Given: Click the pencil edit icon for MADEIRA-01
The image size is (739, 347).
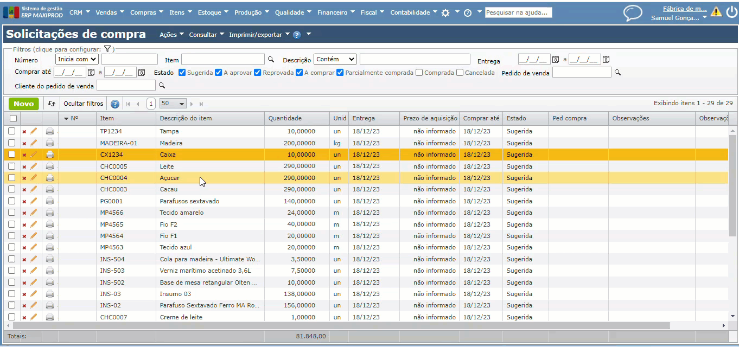Looking at the screenshot, I should click(x=34, y=143).
